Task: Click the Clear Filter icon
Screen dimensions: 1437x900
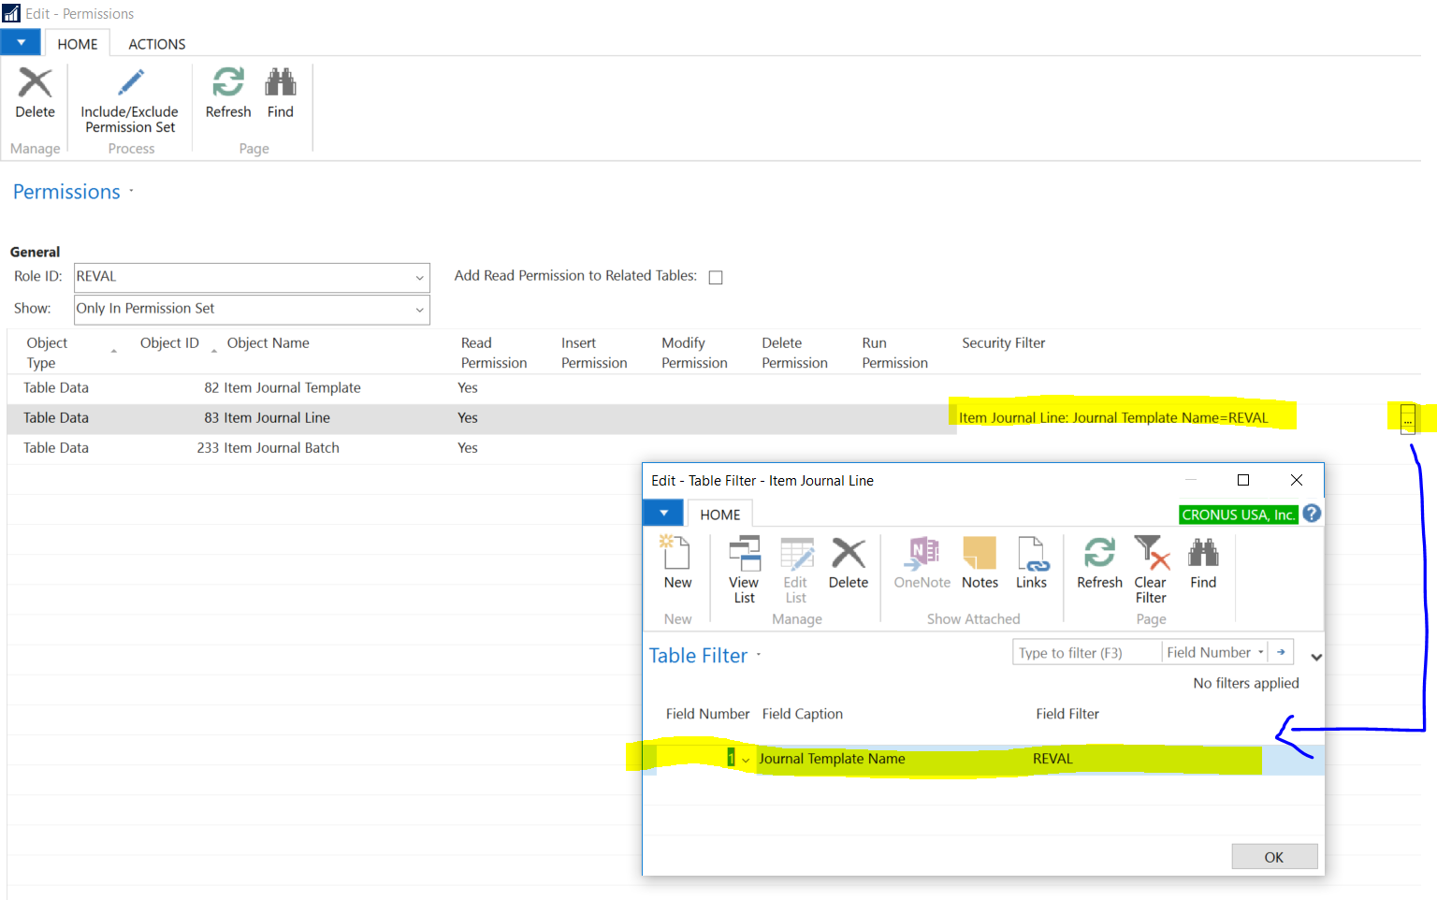Action: (x=1151, y=554)
